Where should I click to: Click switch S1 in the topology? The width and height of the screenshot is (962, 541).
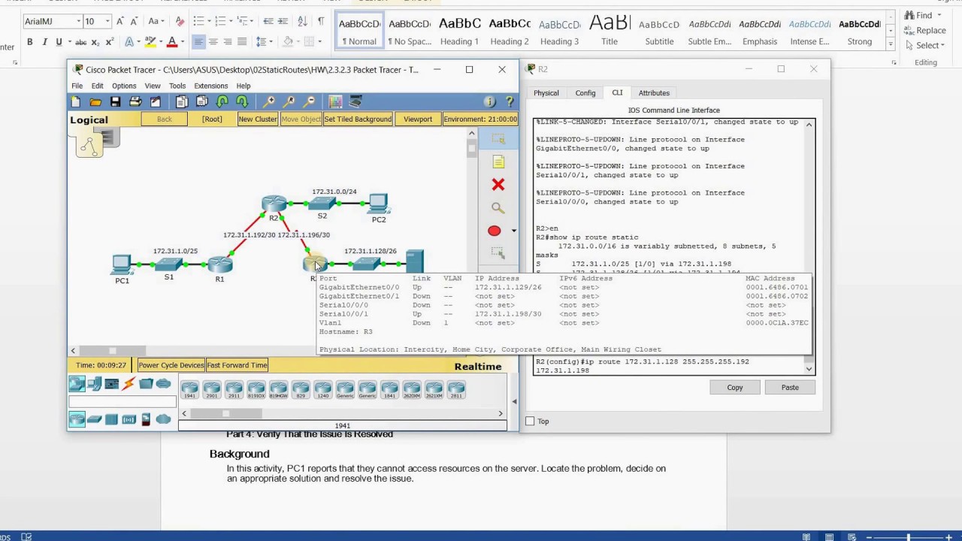[x=168, y=264]
